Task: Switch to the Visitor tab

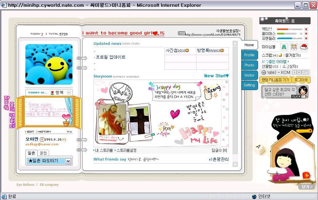Action: click(249, 75)
